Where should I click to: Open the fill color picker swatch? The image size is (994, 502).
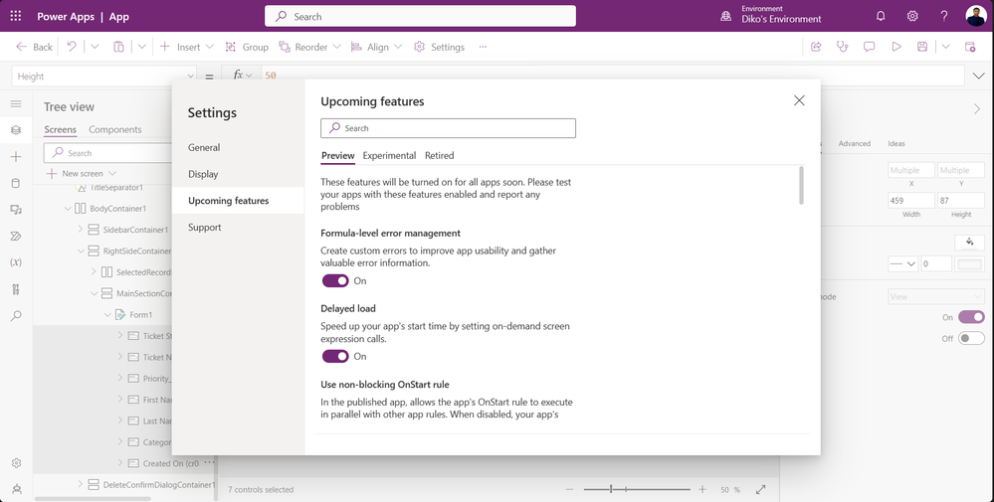[x=969, y=242]
